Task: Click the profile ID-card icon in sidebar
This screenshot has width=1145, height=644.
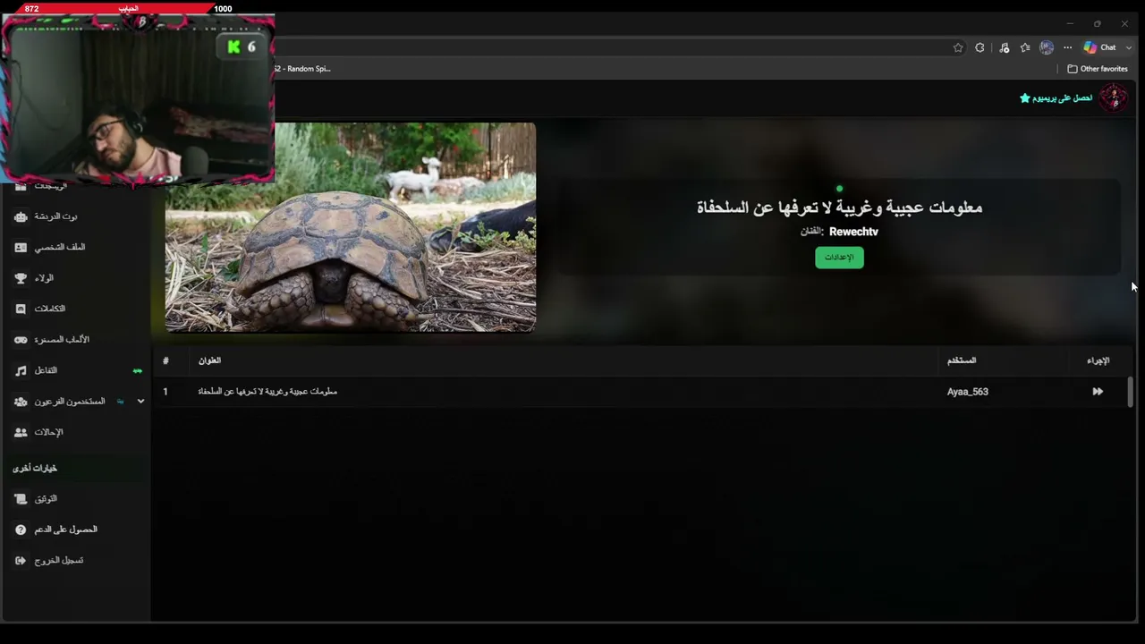Action: tap(21, 247)
